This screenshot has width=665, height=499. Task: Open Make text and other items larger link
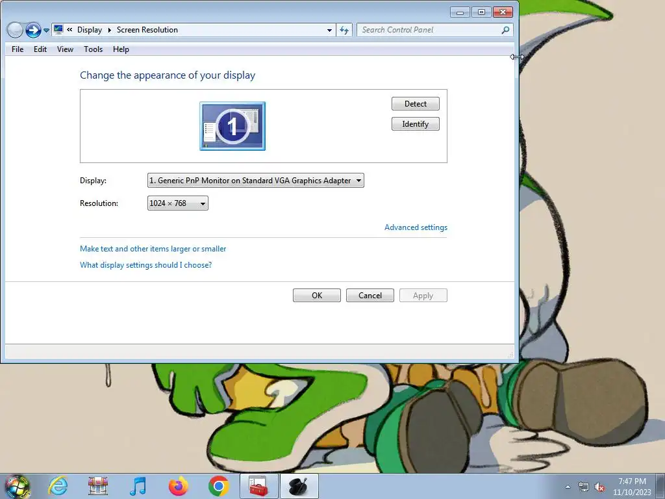click(153, 249)
